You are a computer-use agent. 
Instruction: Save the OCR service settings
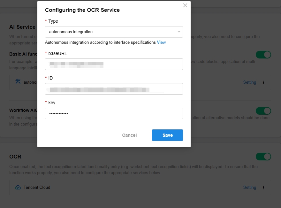167,135
